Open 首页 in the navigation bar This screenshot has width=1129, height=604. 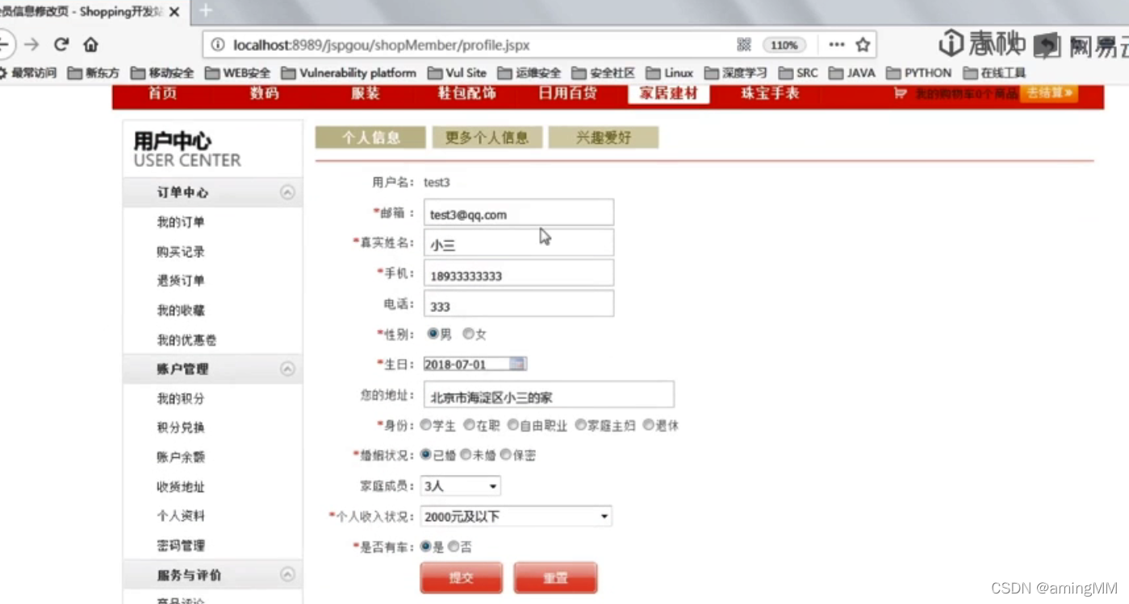point(162,94)
